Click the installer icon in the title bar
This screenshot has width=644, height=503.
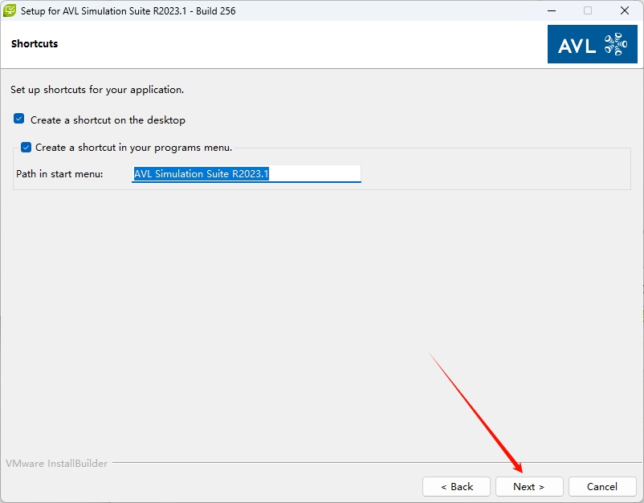[x=10, y=11]
